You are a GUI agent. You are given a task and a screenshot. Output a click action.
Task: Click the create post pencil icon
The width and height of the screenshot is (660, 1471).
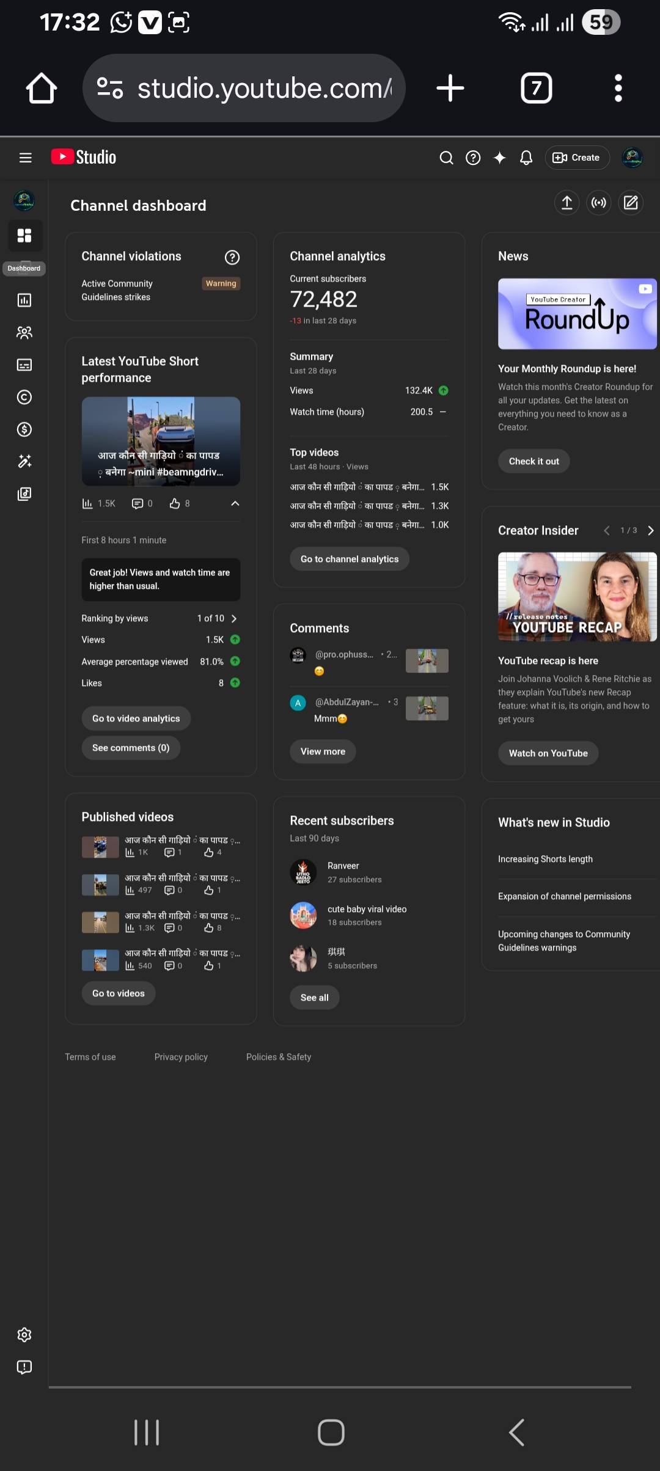(631, 203)
